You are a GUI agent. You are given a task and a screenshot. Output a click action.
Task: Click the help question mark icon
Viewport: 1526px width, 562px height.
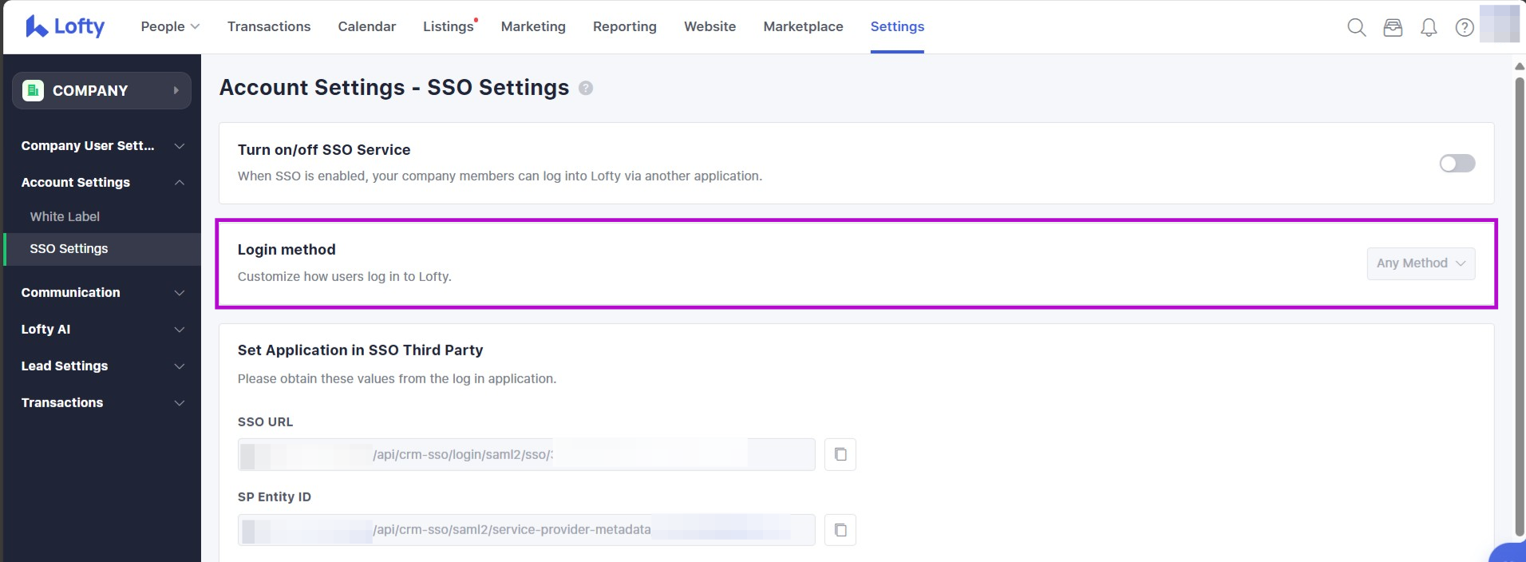point(1465,27)
